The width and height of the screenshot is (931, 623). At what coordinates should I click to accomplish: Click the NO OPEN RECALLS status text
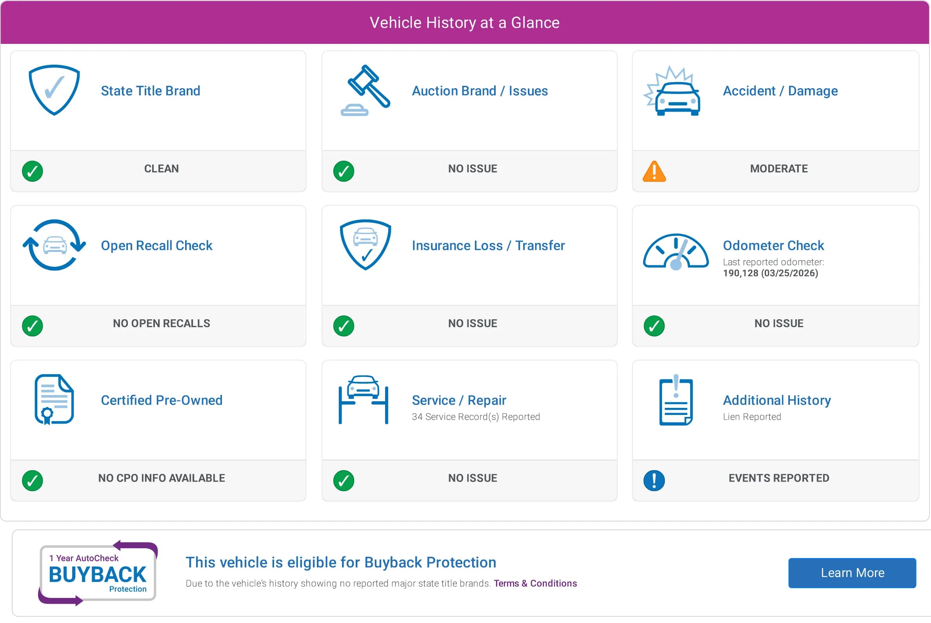click(162, 323)
